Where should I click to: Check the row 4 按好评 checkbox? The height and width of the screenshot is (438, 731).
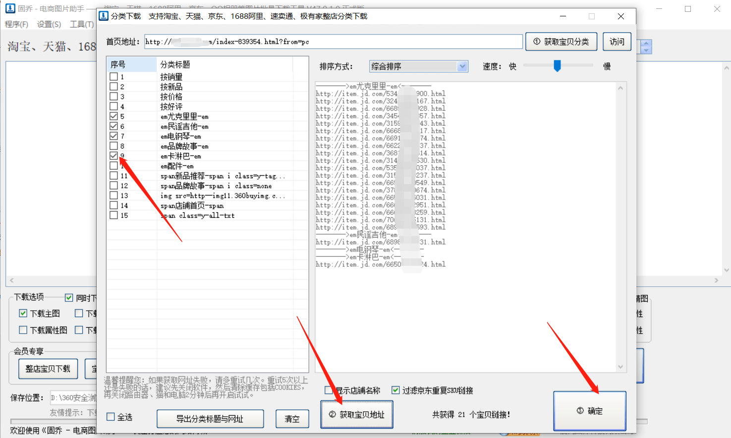[113, 106]
